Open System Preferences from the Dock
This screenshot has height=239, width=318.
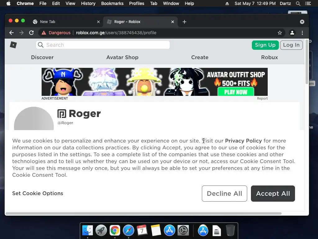[183, 231]
